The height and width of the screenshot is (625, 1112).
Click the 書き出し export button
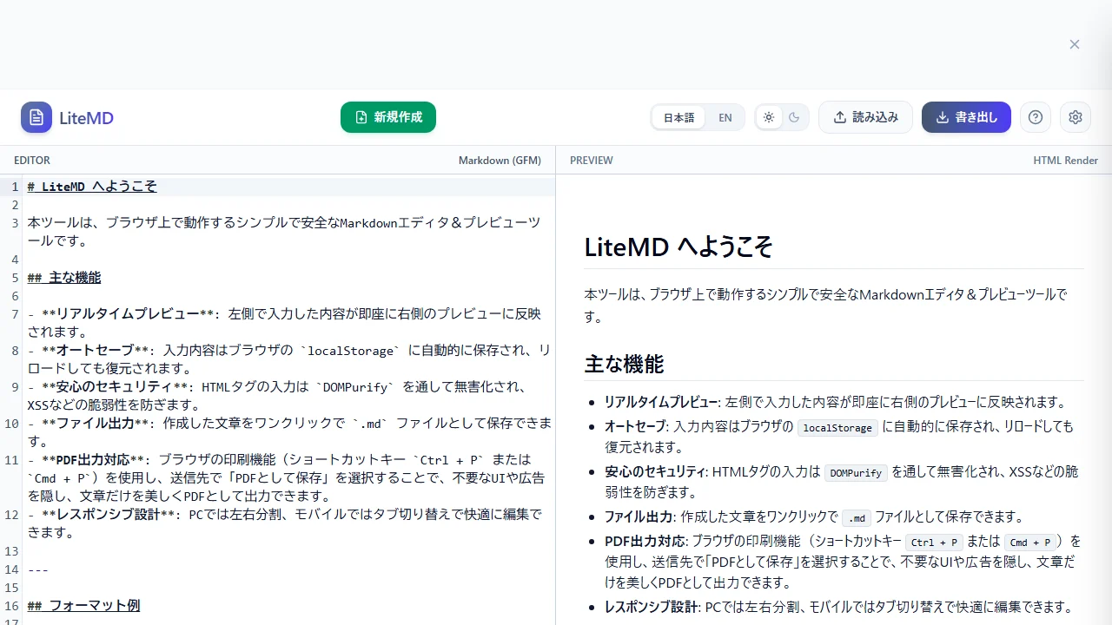coord(966,117)
